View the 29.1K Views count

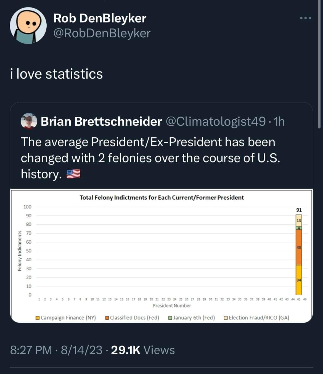coord(143,350)
